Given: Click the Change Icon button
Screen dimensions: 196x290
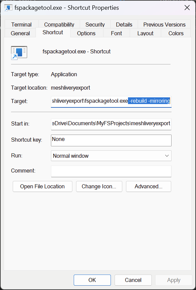Looking at the screenshot, I should click(99, 186).
